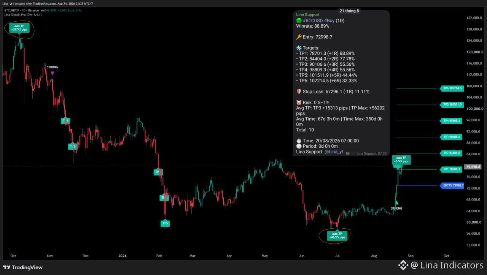Click the current price tag 79,658.8
487x275 pixels.
474,167
